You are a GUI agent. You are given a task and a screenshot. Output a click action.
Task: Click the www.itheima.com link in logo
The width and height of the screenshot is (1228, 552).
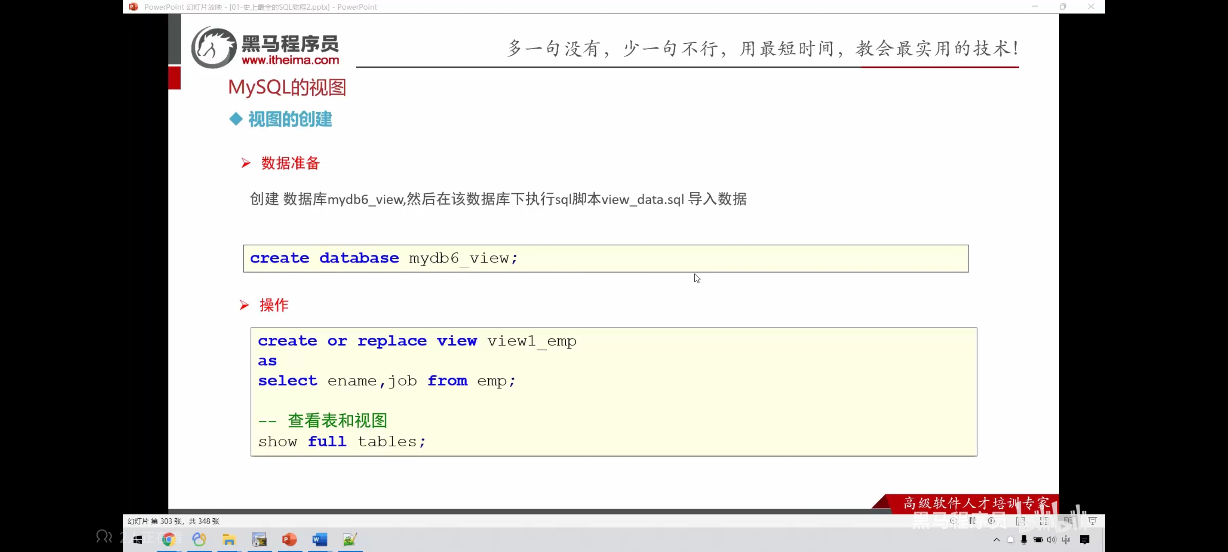tap(290, 60)
